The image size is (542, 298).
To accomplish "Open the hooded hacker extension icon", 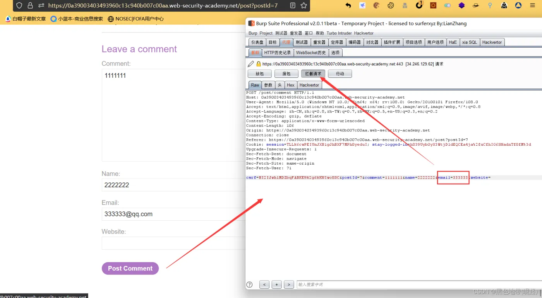I will pos(504,5).
